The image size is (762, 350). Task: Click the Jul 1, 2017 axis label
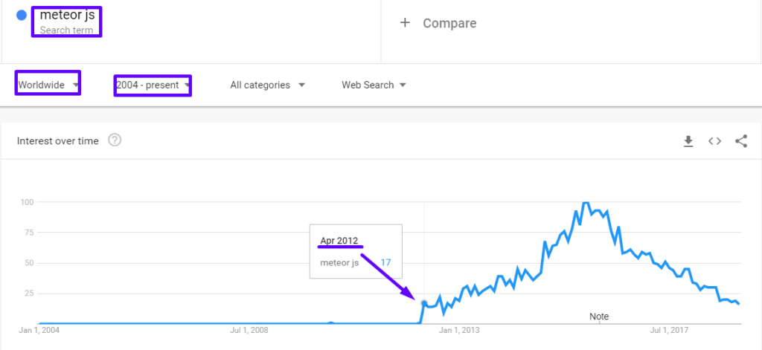pos(669,329)
